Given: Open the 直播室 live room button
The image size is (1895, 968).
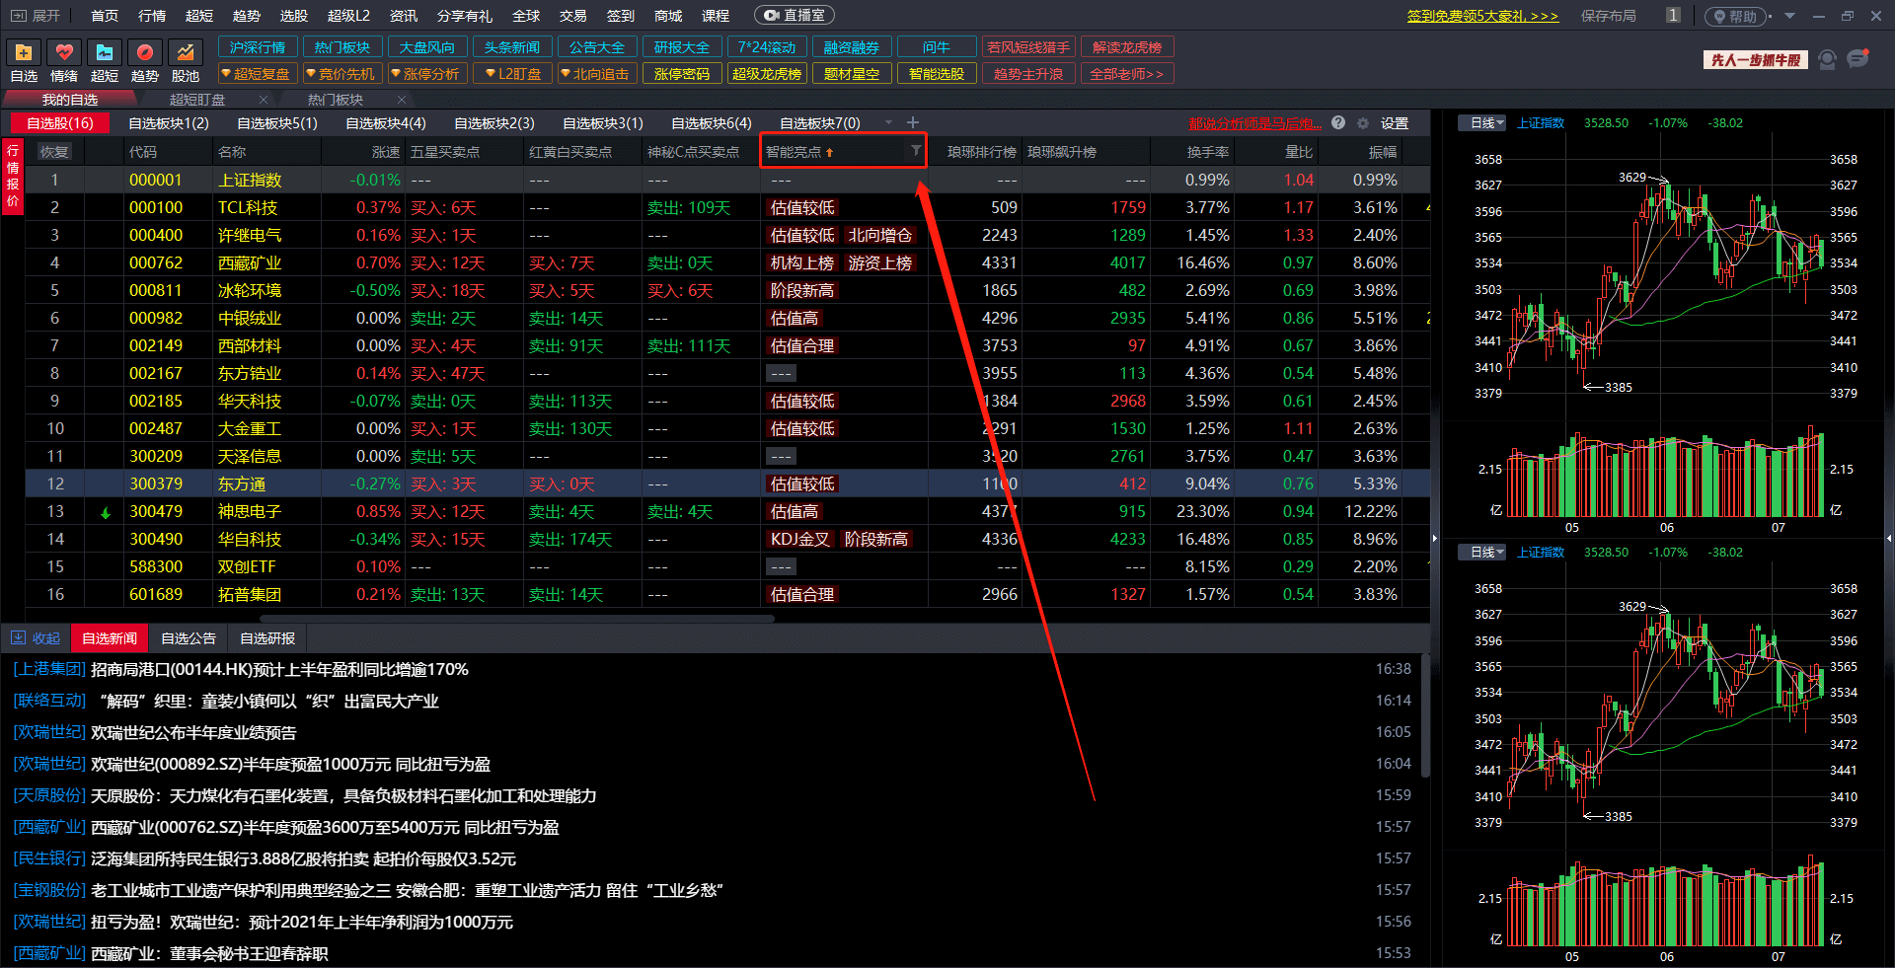Looking at the screenshot, I should click(795, 16).
